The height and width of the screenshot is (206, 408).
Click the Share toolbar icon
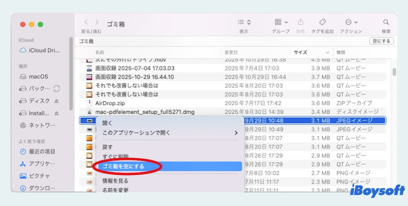(x=301, y=22)
